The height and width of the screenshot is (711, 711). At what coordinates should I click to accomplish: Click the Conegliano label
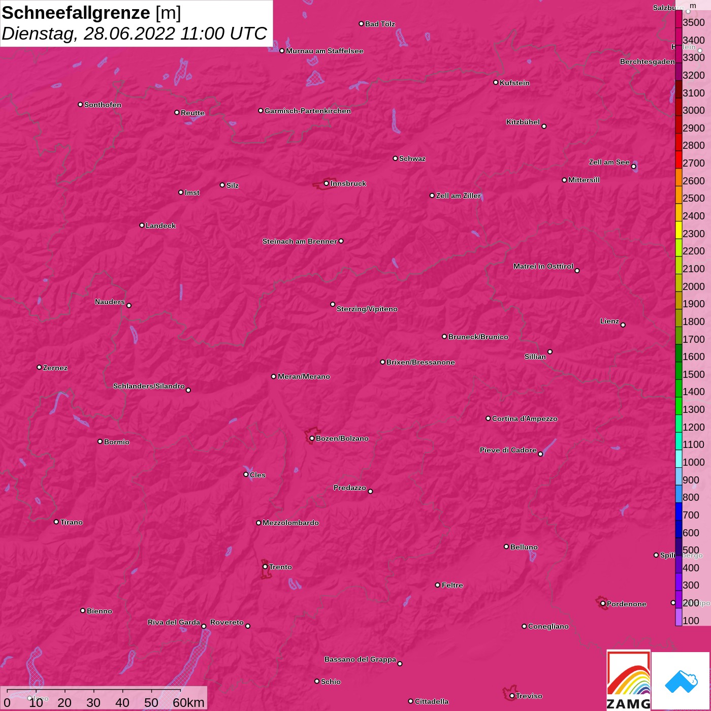tap(548, 626)
